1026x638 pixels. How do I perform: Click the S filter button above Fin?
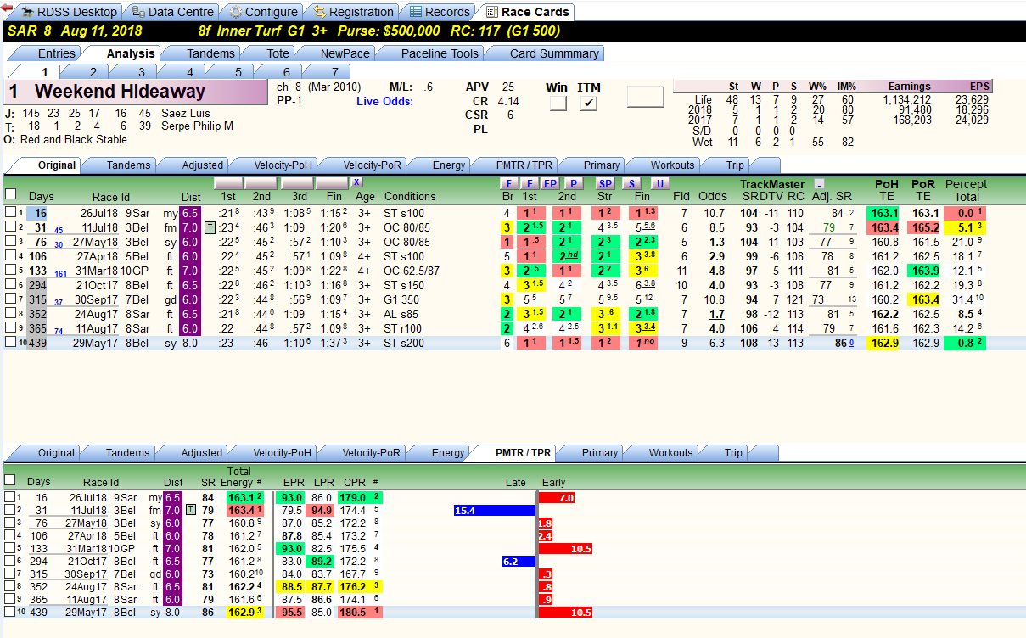[632, 183]
